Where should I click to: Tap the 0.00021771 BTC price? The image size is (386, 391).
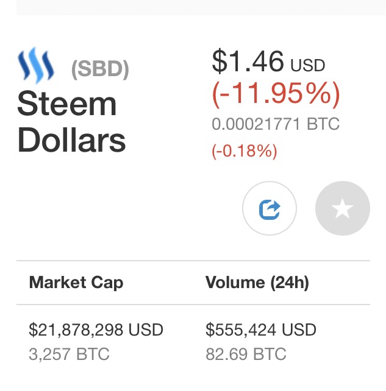click(276, 124)
